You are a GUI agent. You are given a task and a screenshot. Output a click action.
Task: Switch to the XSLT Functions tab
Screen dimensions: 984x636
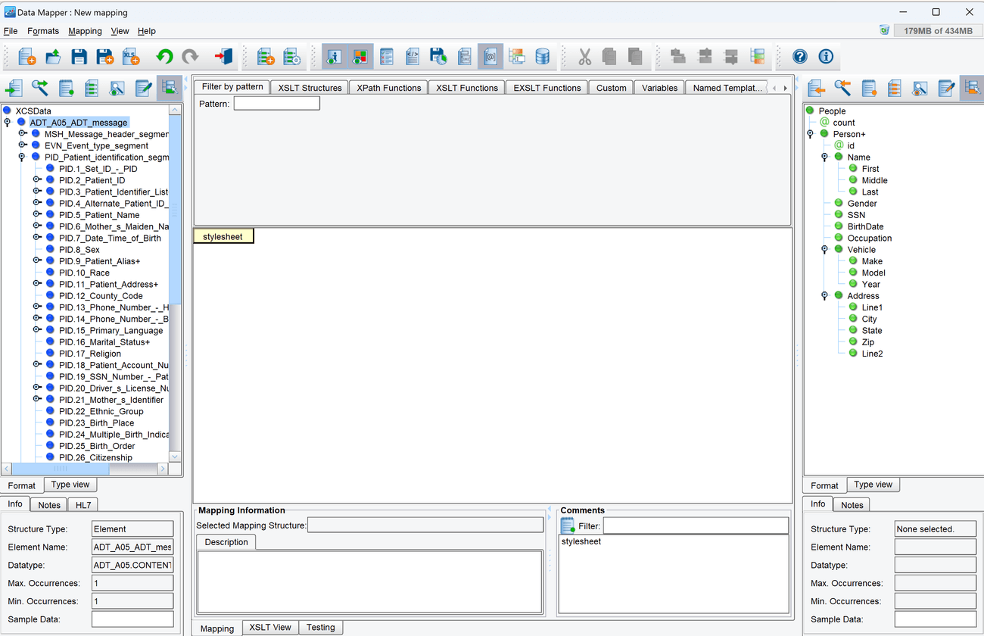(466, 87)
